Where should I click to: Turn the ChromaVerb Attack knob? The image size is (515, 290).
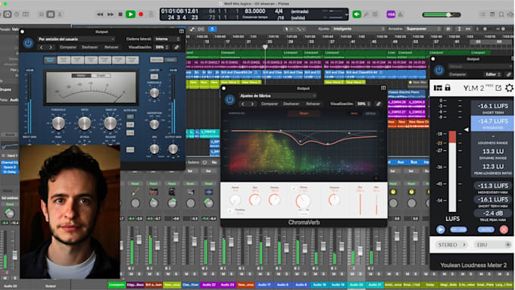coord(236,200)
